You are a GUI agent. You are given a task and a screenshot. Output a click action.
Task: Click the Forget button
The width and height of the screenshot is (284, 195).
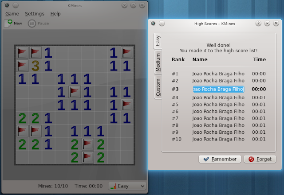(x=260, y=159)
